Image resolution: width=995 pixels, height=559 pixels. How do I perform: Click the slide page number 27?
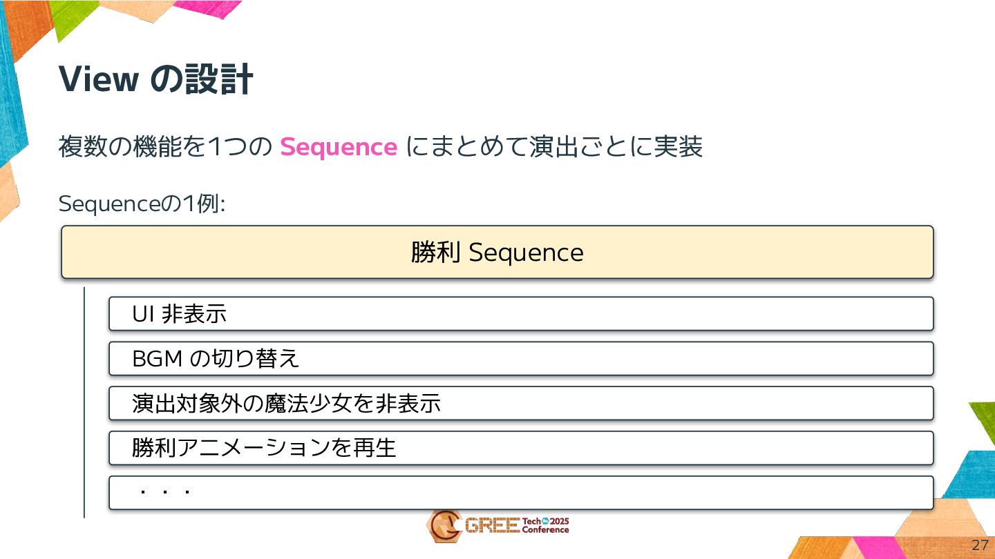pos(980,545)
